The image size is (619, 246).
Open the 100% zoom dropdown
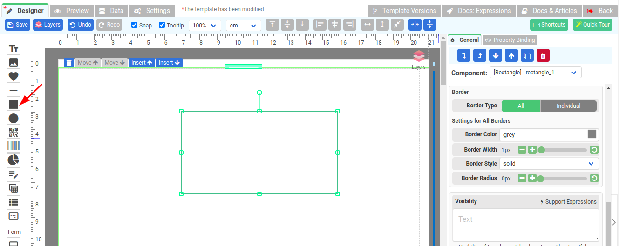pyautogui.click(x=205, y=25)
